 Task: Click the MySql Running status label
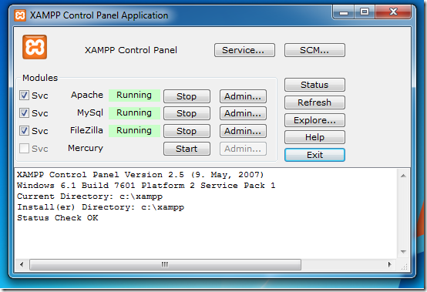(134, 113)
